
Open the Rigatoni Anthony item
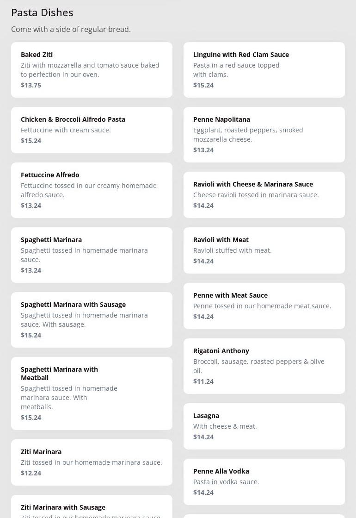[x=264, y=366]
